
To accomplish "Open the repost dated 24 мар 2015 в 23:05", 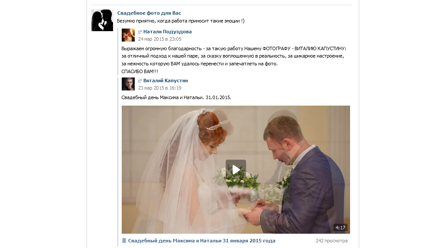I will (159, 39).
